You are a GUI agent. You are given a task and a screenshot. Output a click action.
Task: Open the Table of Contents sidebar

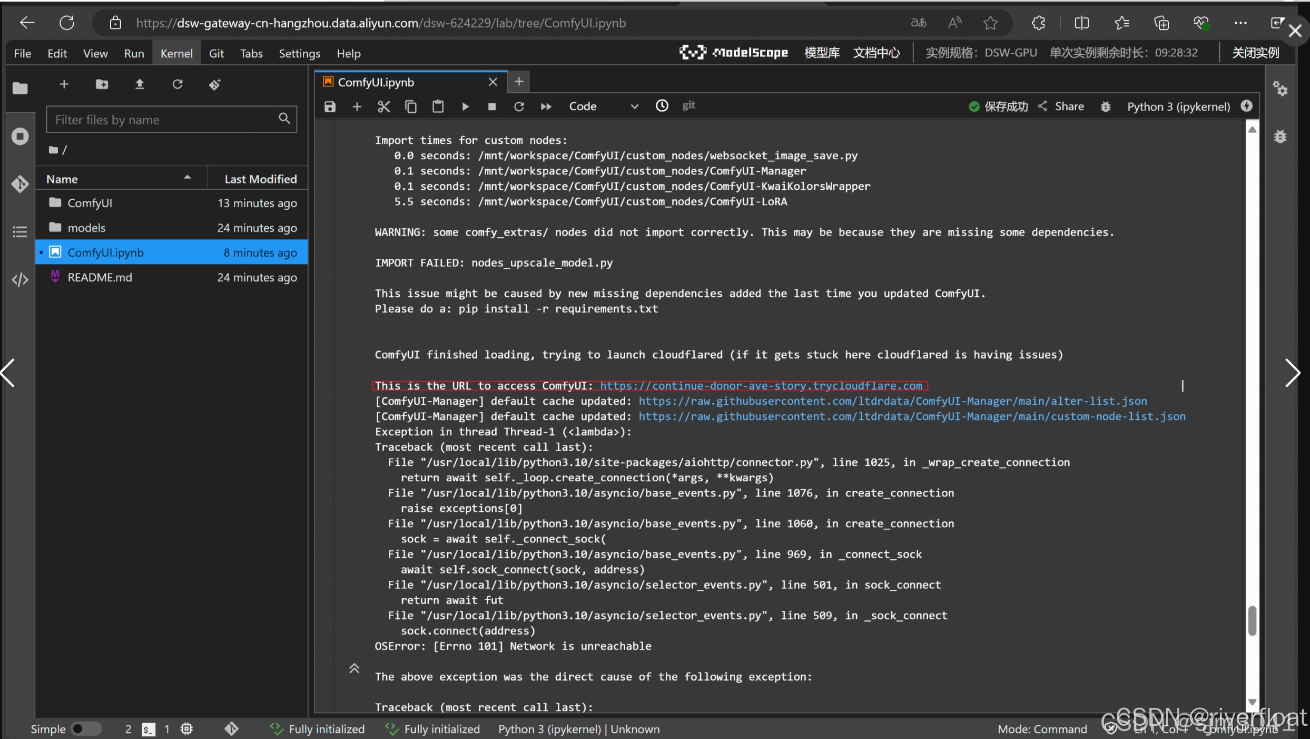click(20, 231)
